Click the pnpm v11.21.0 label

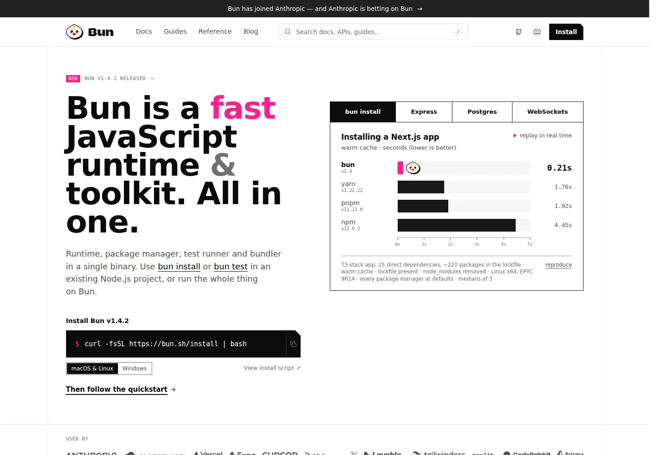(x=352, y=206)
